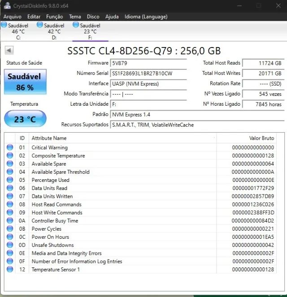Click the status orb for Critical Warning
Screen dimensions: 287x297
[10, 147]
